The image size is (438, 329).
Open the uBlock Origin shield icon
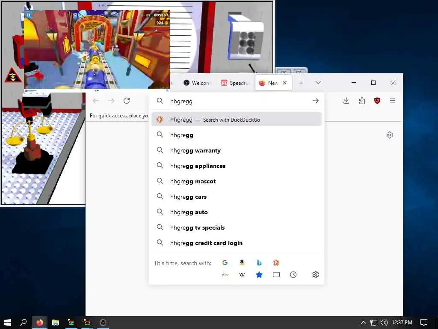pos(377,101)
